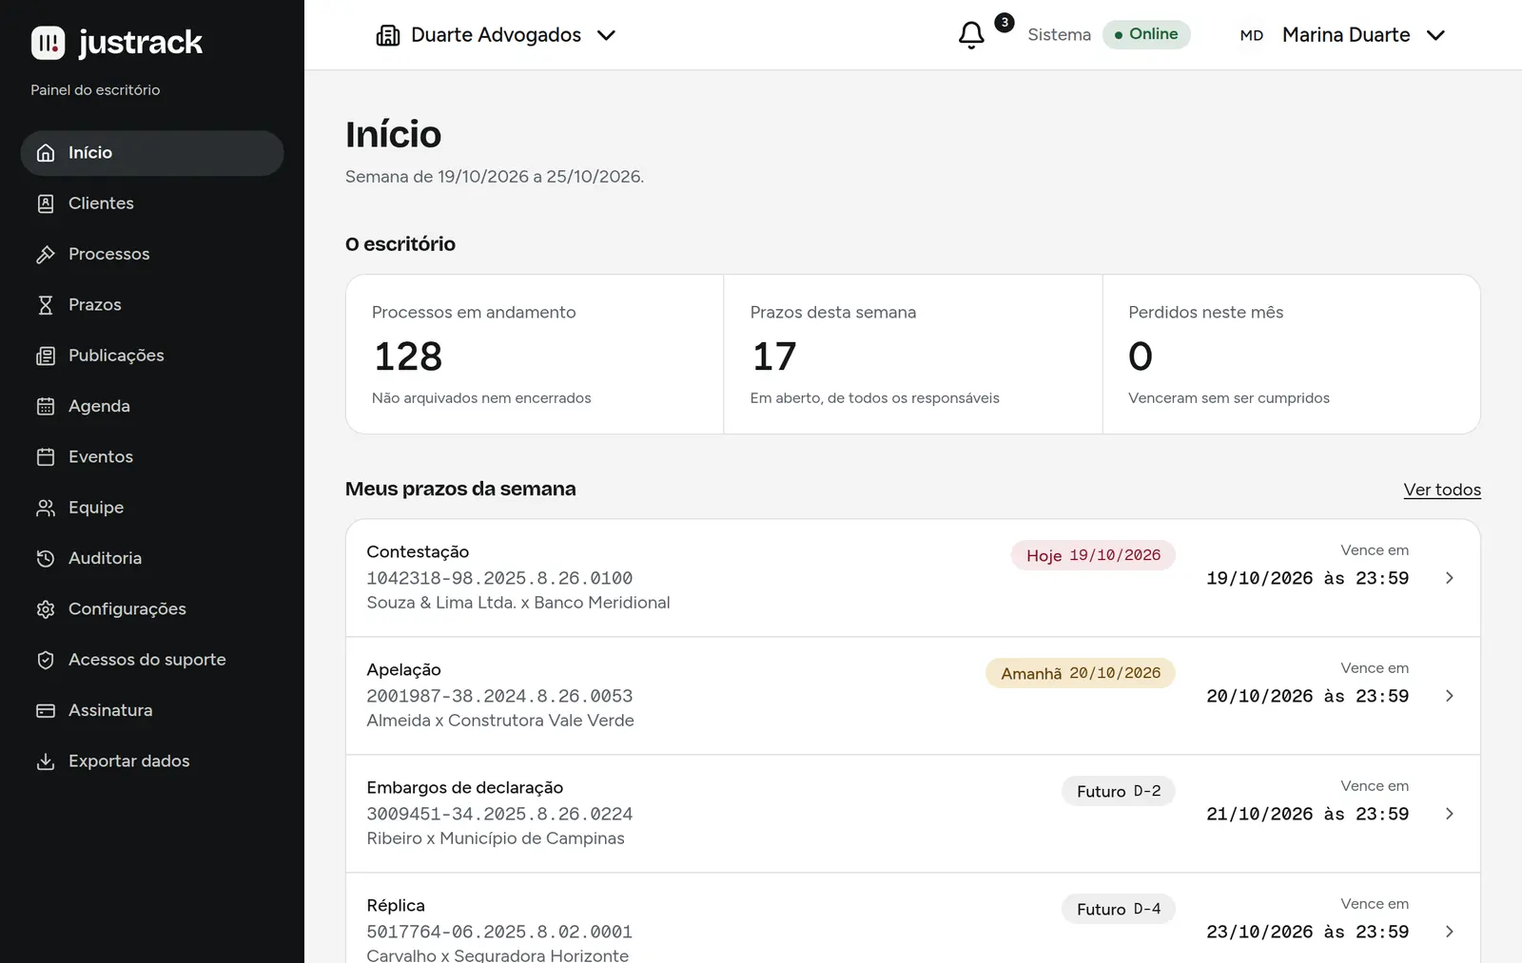Image resolution: width=1522 pixels, height=963 pixels.
Task: Click the Prazos desta semana count 17
Action: pyautogui.click(x=774, y=356)
